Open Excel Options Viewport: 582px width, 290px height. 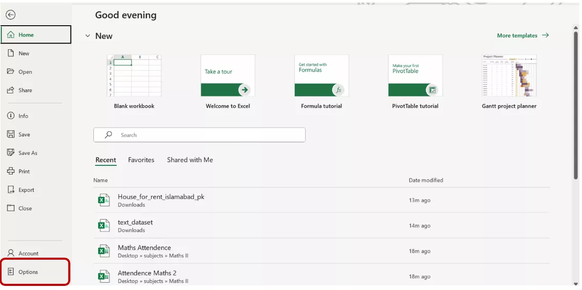[x=28, y=272]
